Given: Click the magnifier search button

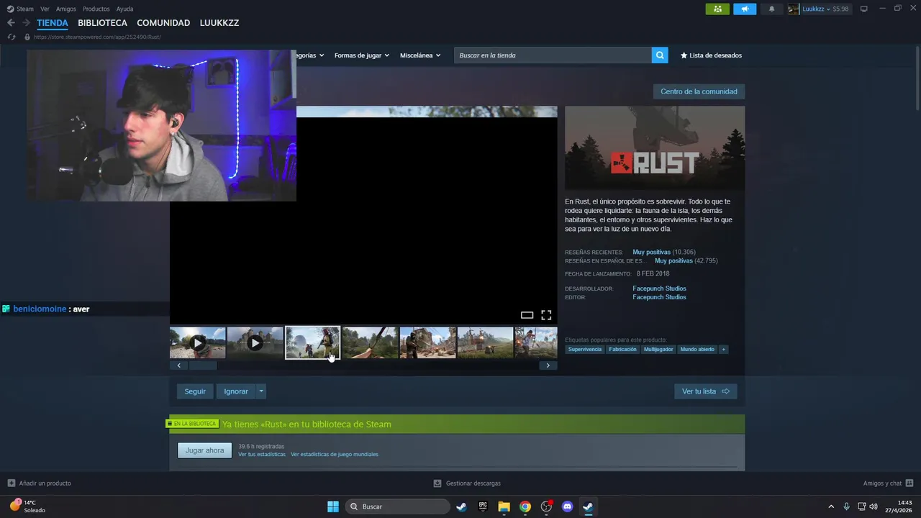Looking at the screenshot, I should pyautogui.click(x=660, y=55).
